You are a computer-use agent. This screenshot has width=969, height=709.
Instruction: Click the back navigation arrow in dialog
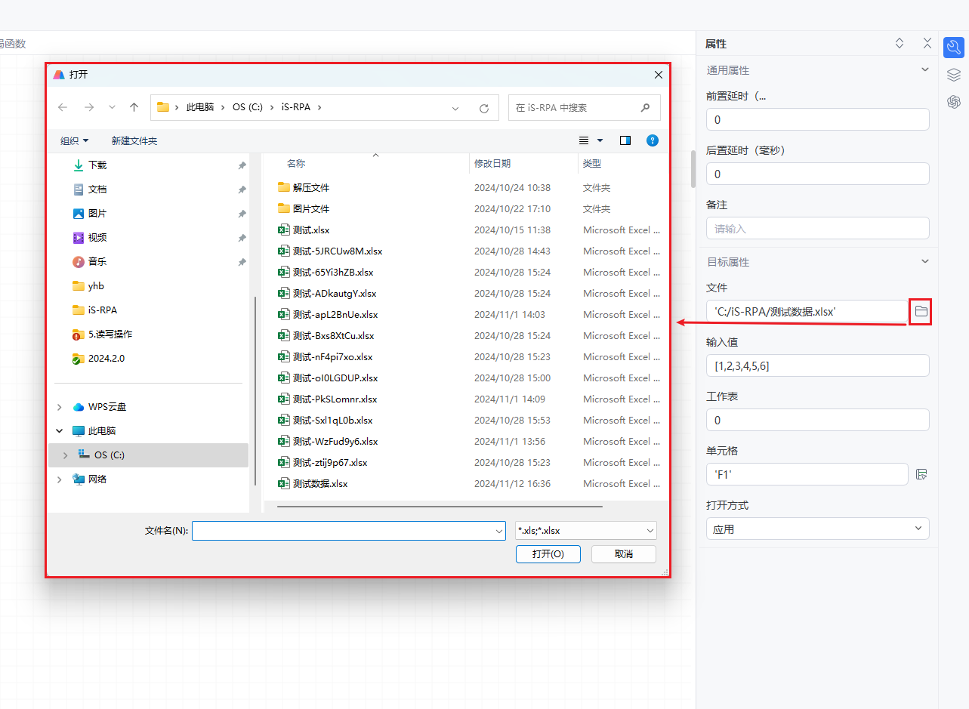pos(63,108)
